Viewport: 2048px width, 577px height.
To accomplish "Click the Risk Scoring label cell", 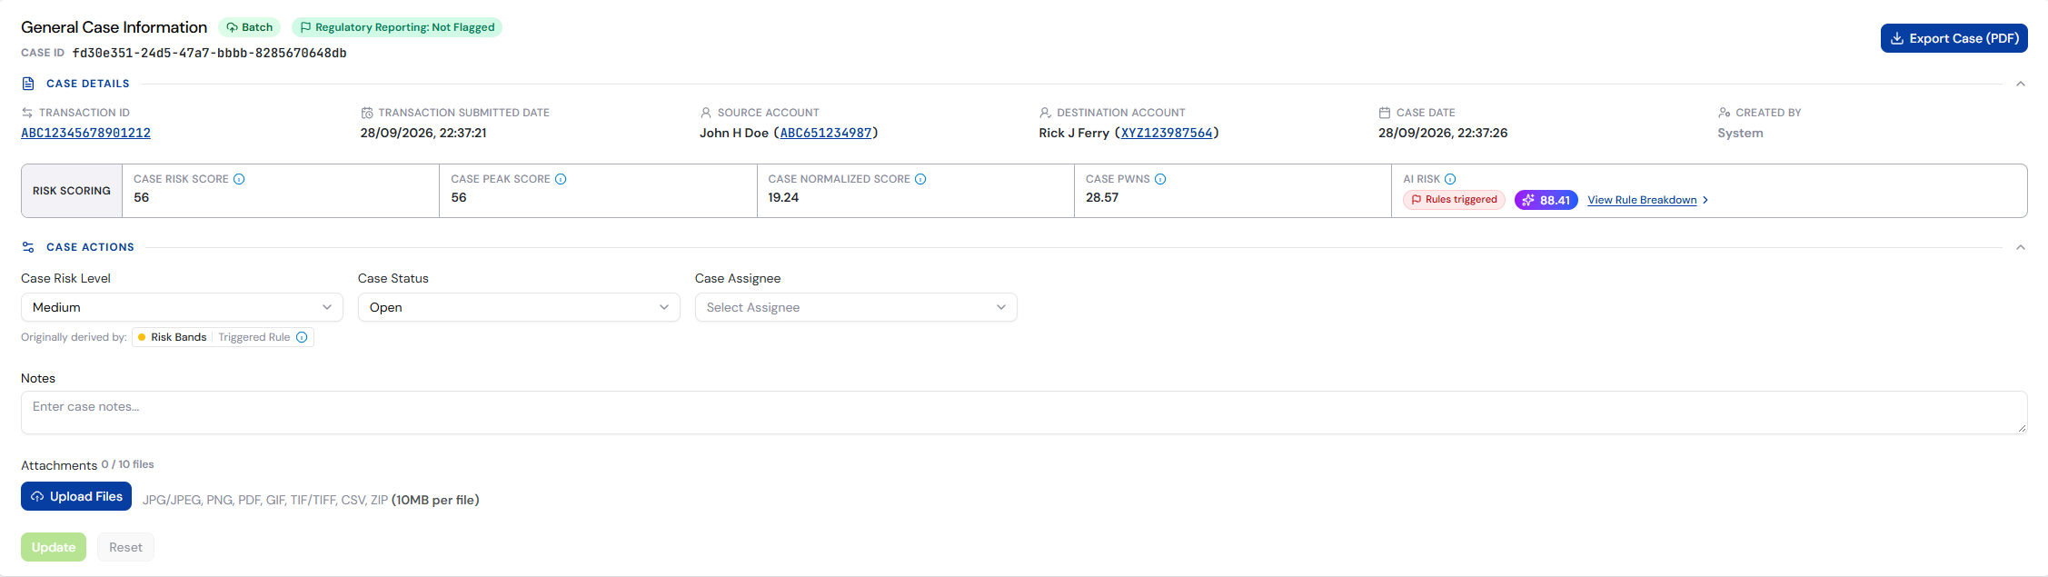I will coord(72,191).
